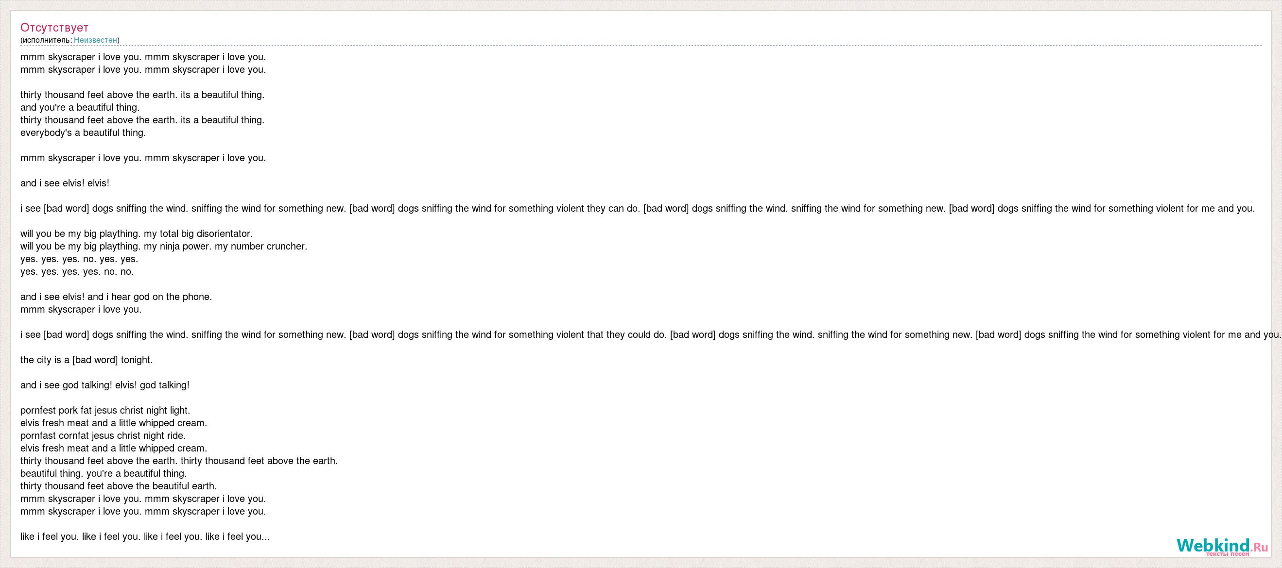Viewport: 1282px width, 568px height.
Task: Click the Неизвестен artist link
Action: click(x=95, y=40)
